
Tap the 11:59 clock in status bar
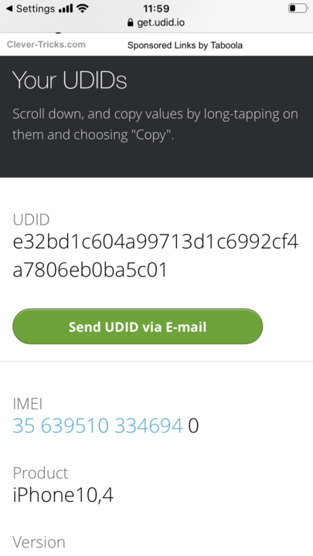(x=156, y=8)
